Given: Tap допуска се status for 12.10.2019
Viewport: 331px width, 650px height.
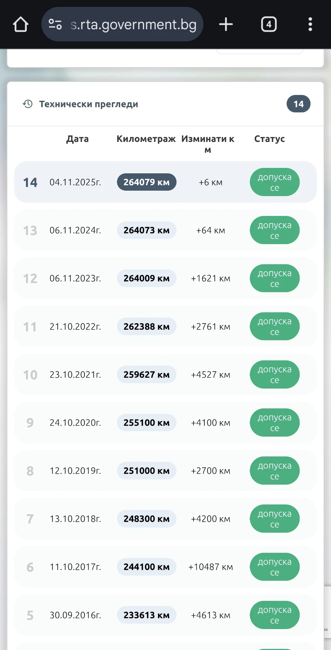Looking at the screenshot, I should [x=274, y=471].
